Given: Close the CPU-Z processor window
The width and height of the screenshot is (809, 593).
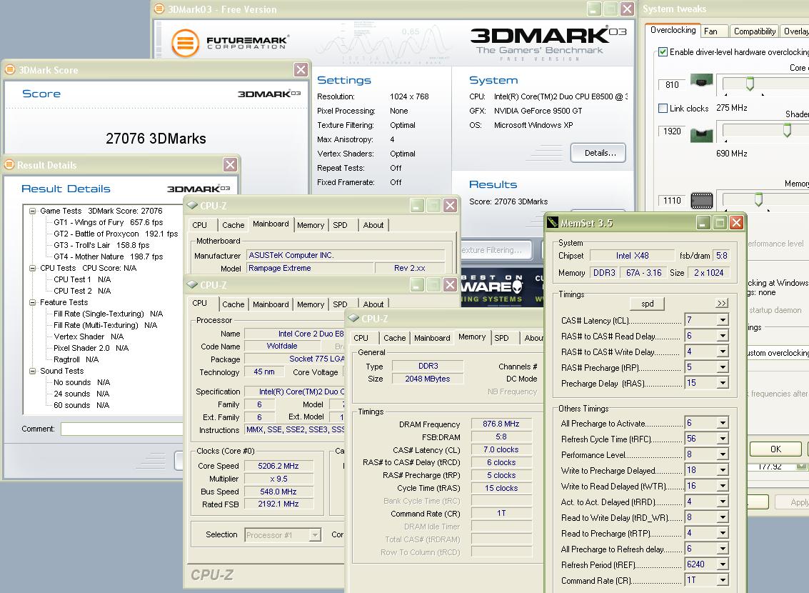Looking at the screenshot, I should point(450,284).
